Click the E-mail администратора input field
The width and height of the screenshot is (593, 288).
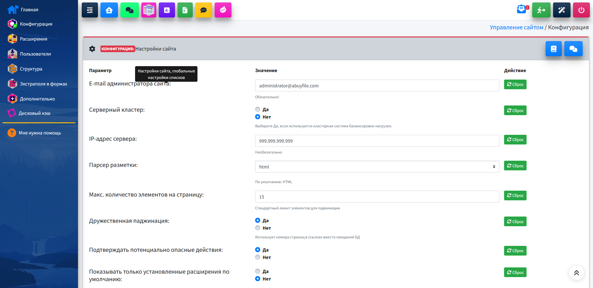[377, 85]
